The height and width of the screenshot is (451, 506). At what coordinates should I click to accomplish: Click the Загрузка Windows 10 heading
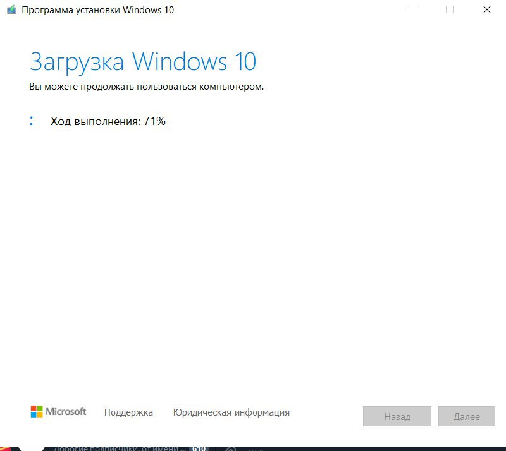pos(143,62)
